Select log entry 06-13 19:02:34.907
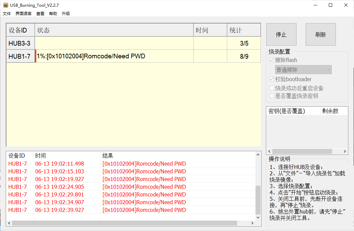354x231 pixels. [131, 202]
